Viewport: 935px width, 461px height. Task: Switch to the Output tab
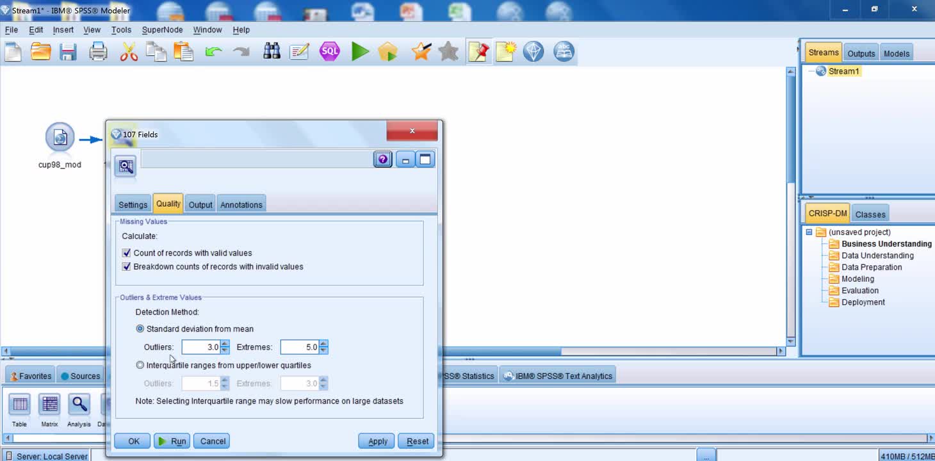(x=200, y=204)
